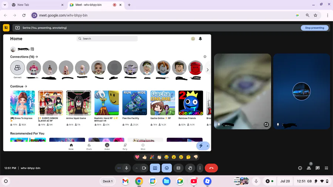
Task: Reload the Meet page
Action: (24, 15)
